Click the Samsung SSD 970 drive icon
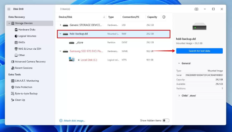232x132 pixels. [x=65, y=51]
